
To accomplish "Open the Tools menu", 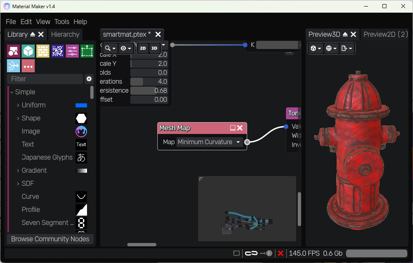I will tap(62, 22).
